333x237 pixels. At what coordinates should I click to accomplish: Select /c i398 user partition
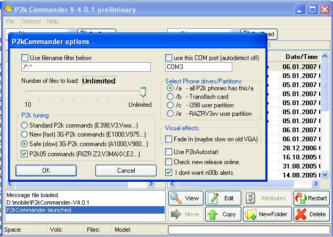pos(170,105)
